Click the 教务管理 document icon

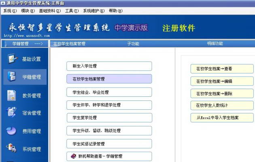(x=12, y=95)
